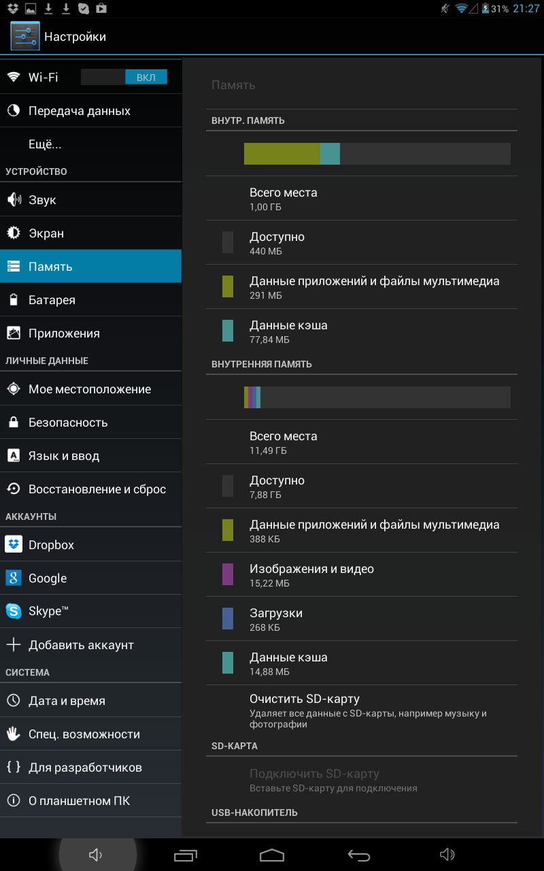The width and height of the screenshot is (544, 871).
Task: Tap the plus icon to add account
Action: click(13, 644)
